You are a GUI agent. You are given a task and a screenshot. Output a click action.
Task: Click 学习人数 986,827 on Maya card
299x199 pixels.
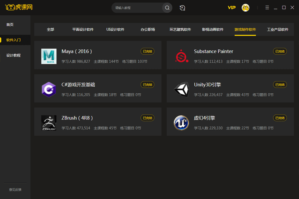[76, 62]
